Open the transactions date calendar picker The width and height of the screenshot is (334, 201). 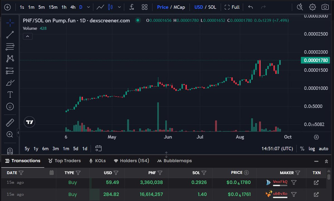pos(51,173)
